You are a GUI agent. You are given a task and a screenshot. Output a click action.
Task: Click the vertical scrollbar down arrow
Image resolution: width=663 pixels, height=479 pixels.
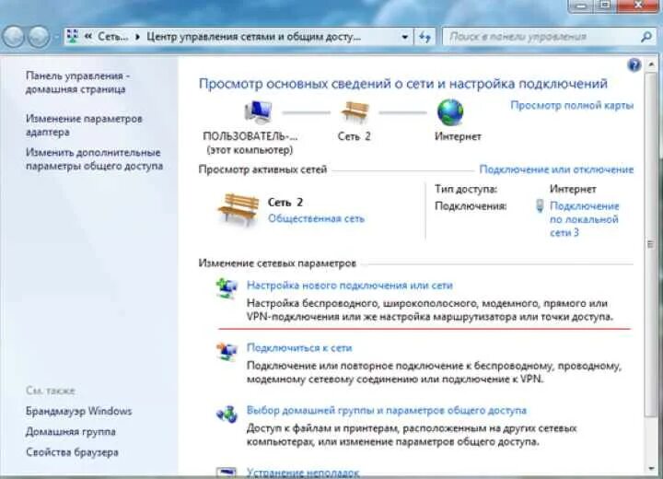651,468
